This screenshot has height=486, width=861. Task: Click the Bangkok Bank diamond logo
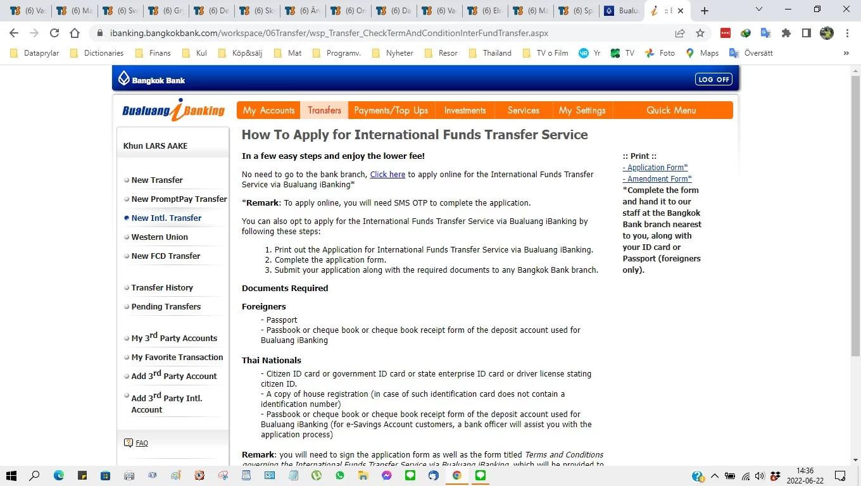click(123, 78)
